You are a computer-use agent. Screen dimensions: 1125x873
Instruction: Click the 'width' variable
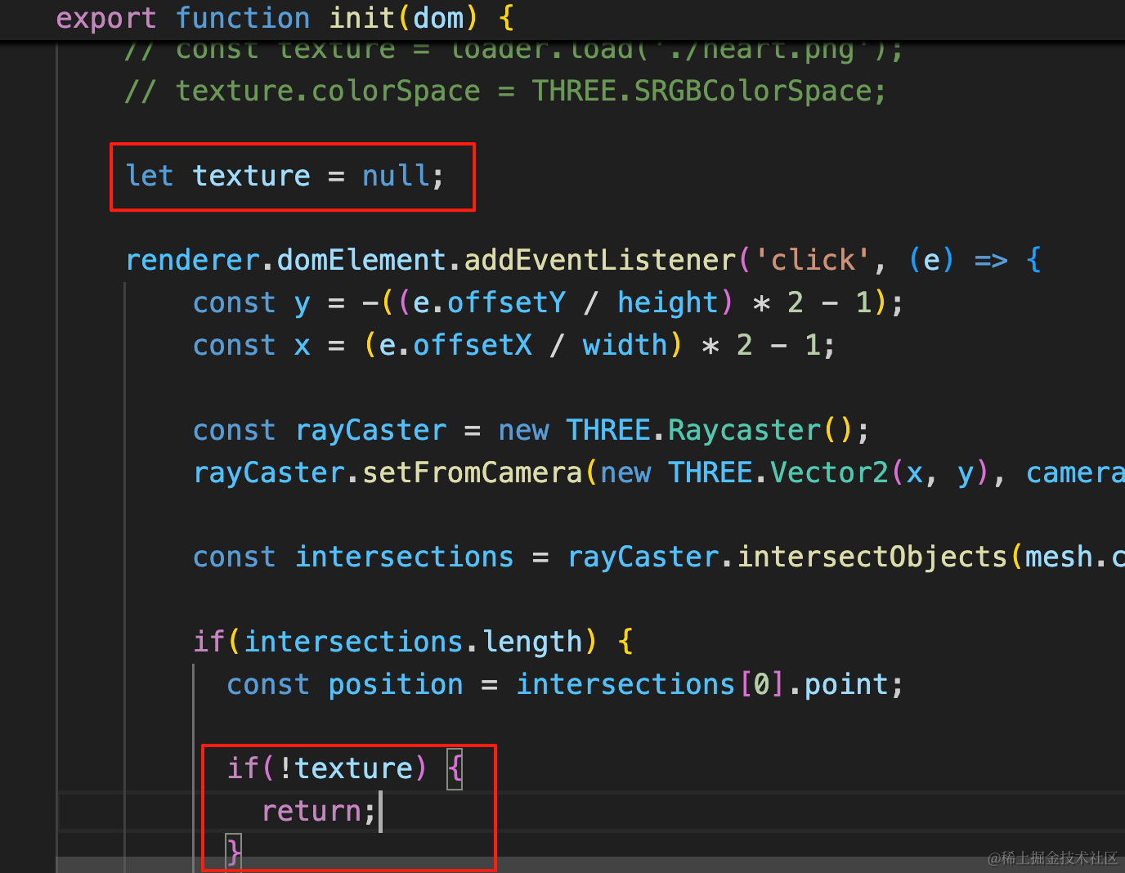[x=625, y=345]
